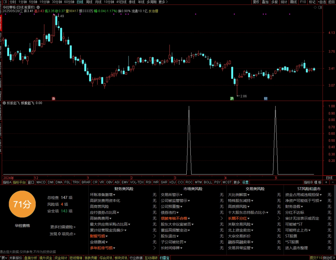The width and height of the screenshot is (336, 260).
Task: Click 4.49 high price label
Action: (61, 16)
